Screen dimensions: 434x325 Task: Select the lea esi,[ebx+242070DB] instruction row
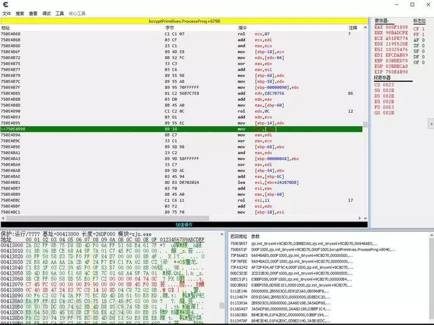coord(181,183)
